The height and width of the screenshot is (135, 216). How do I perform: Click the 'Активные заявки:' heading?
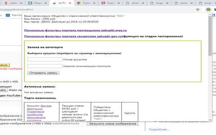coord(40,87)
